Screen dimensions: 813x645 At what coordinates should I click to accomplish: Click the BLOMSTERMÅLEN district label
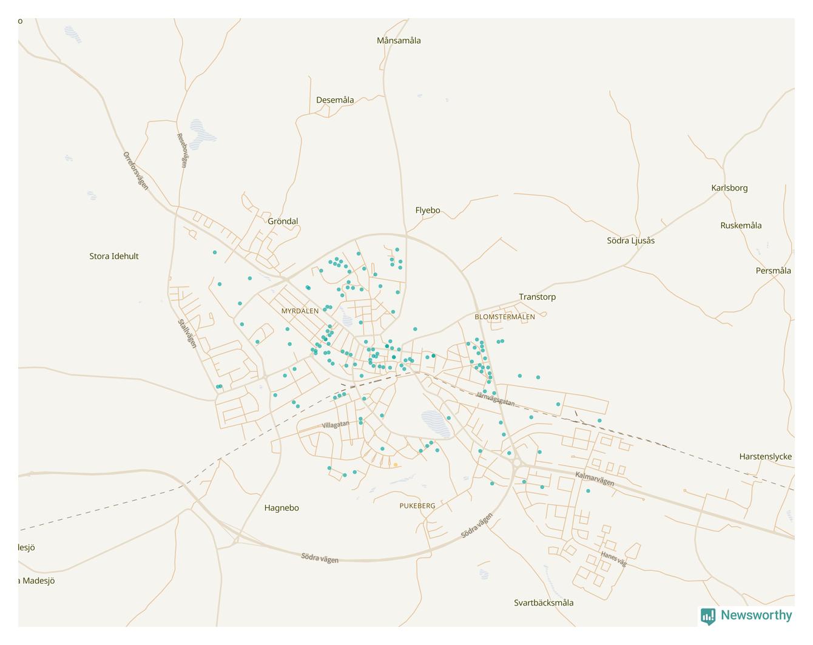(505, 317)
